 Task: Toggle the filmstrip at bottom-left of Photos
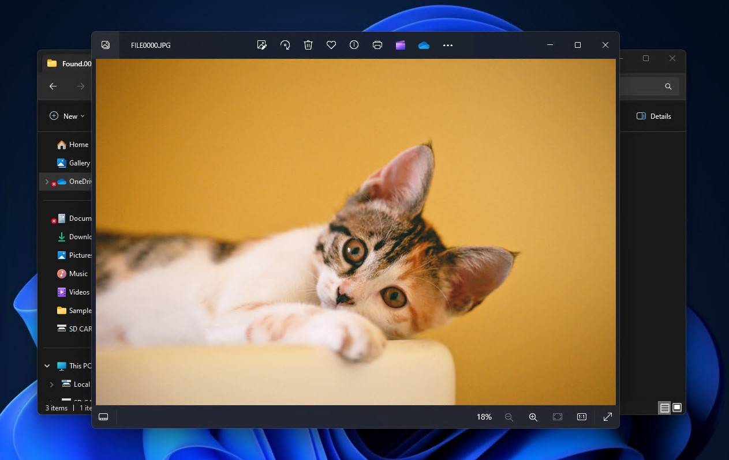[x=103, y=417]
